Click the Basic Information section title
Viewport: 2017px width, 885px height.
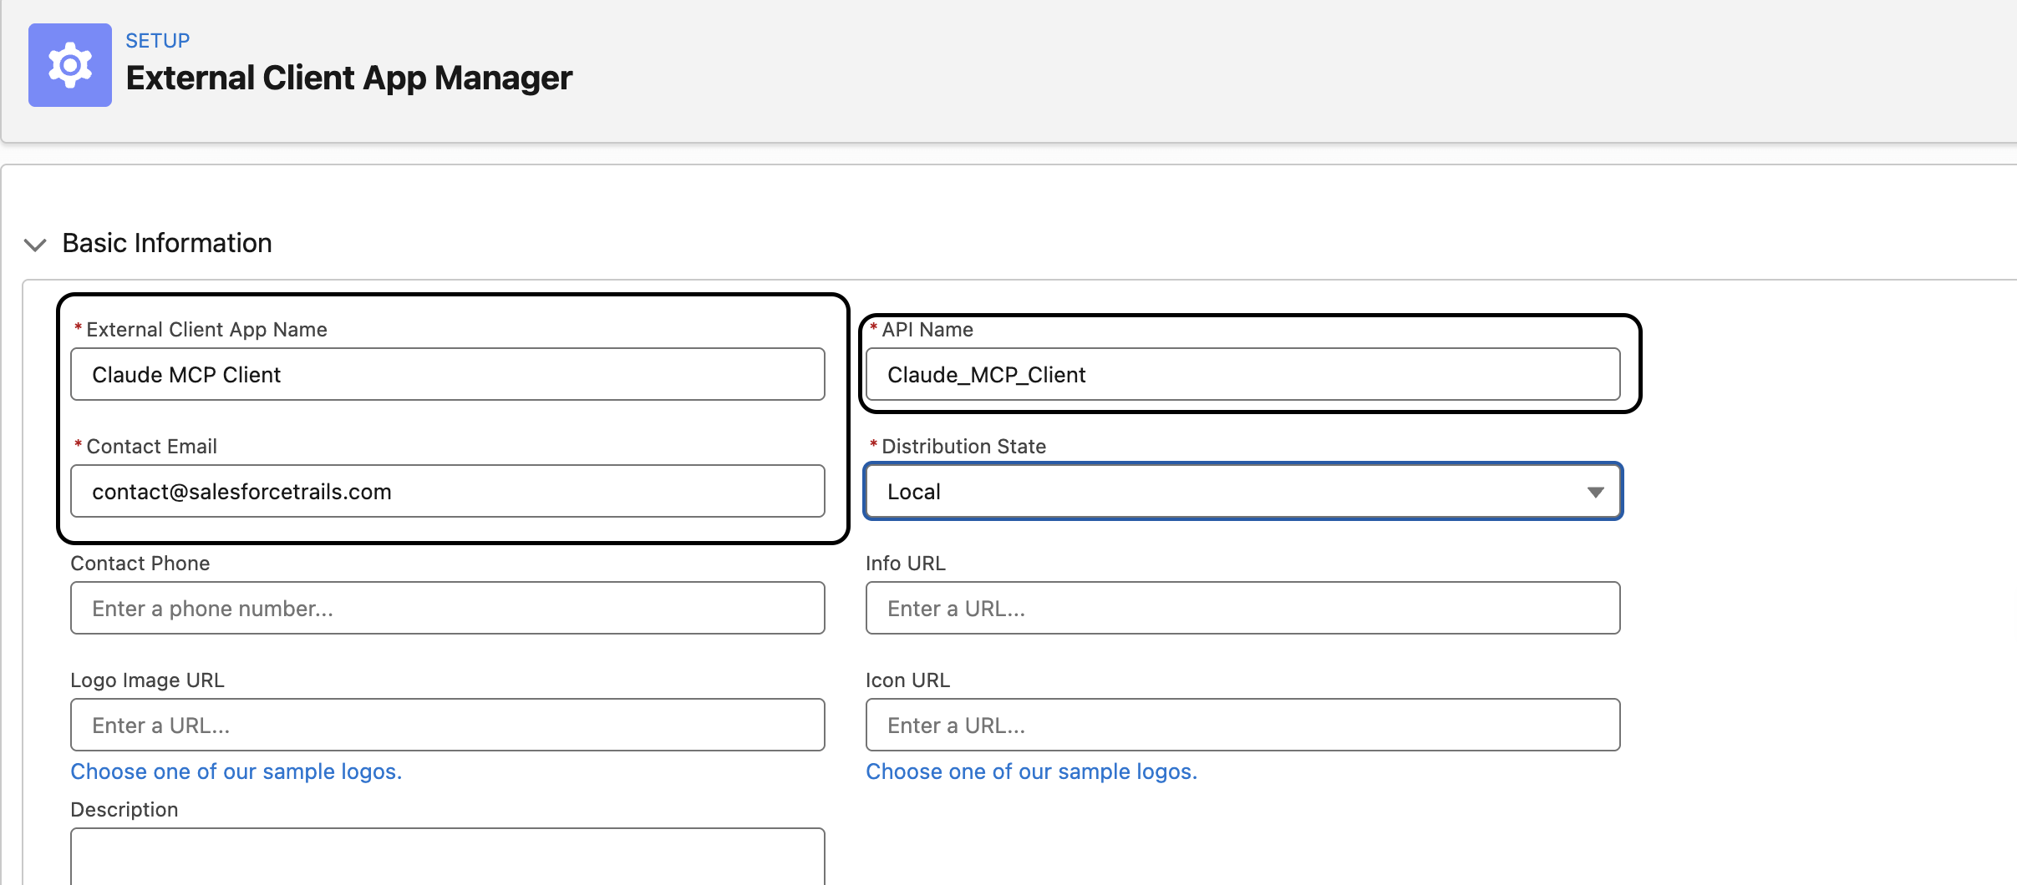pos(167,243)
